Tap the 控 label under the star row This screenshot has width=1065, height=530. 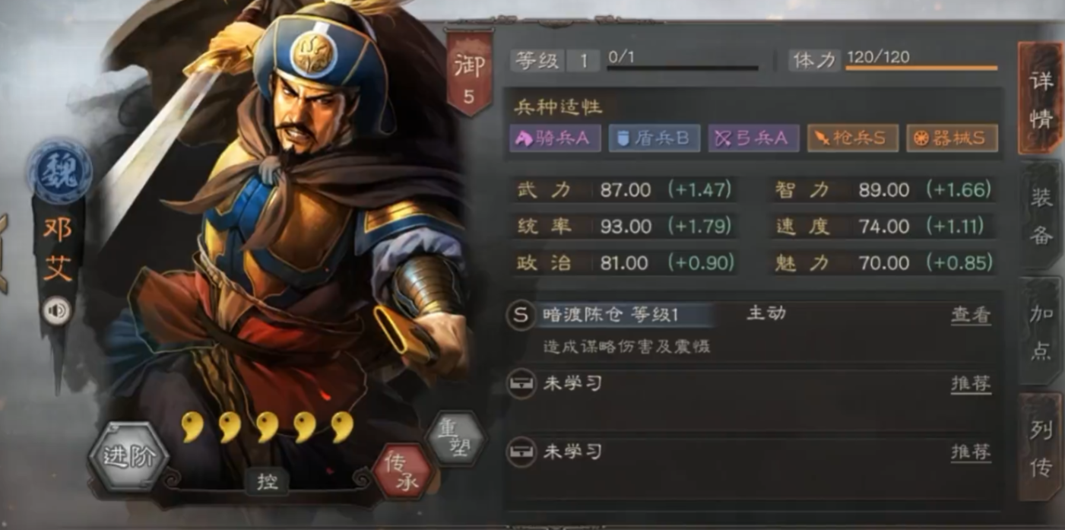click(x=267, y=481)
